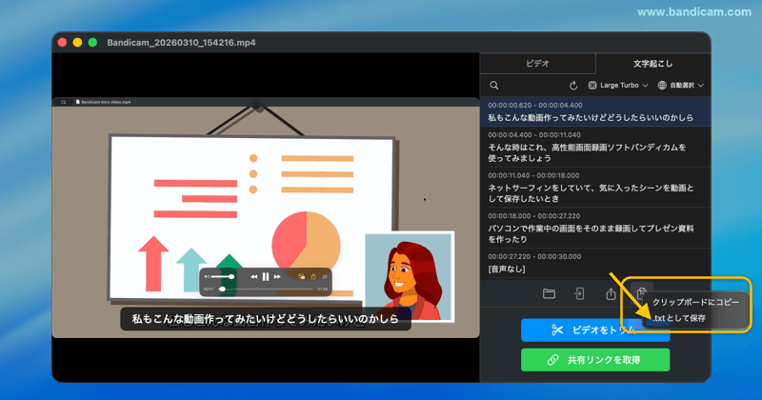The width and height of the screenshot is (762, 400).
Task: Click the ビデオをトリム button
Action: pyautogui.click(x=595, y=330)
